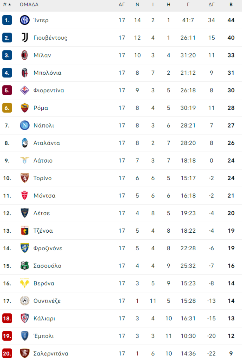
Task: Open the Αταλάντα team link
Action: click(x=47, y=143)
